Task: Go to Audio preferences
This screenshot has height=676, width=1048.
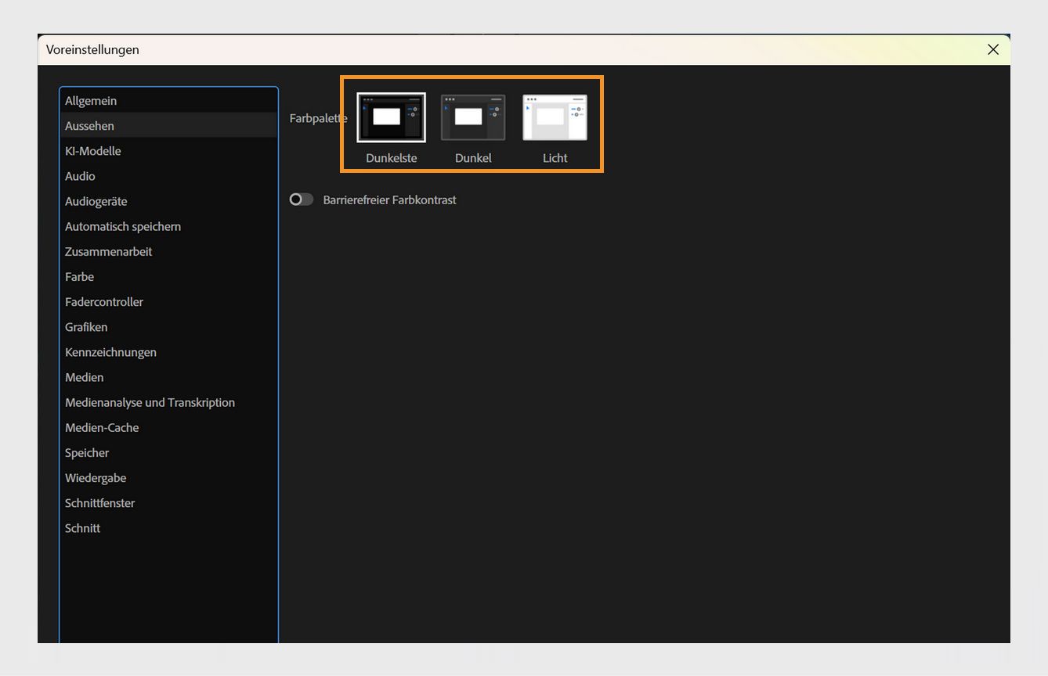Action: click(168, 176)
